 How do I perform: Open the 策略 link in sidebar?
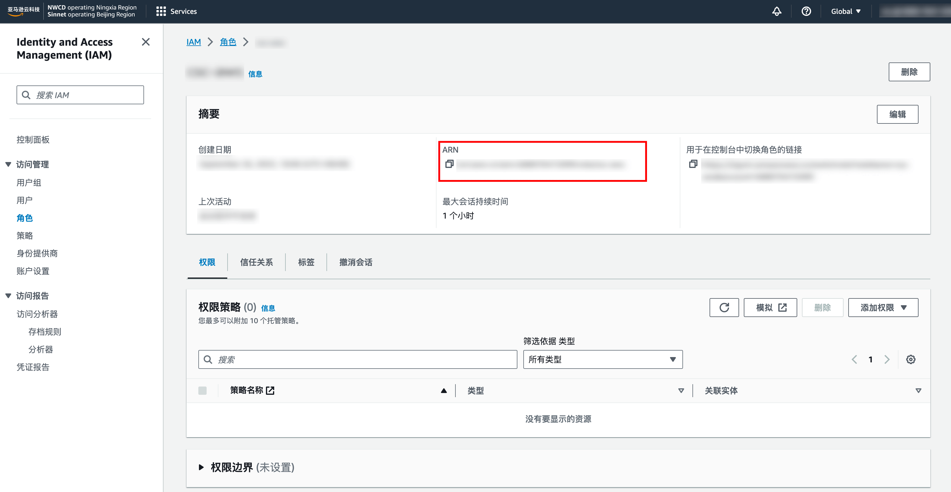click(25, 235)
